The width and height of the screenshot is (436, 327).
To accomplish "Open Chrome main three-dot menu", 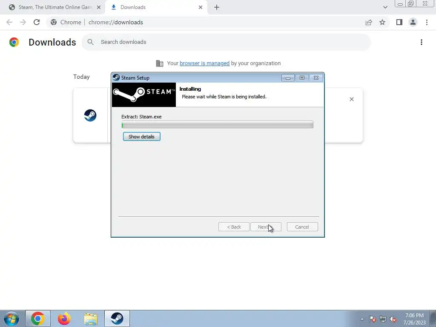I will point(427,22).
